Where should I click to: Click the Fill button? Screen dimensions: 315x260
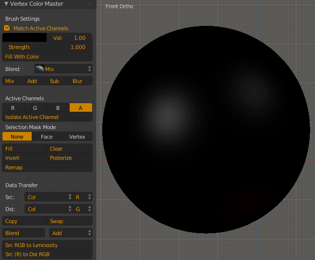click(24, 148)
